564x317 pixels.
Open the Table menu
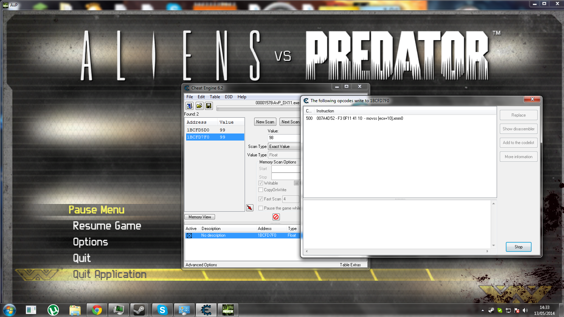(x=215, y=97)
